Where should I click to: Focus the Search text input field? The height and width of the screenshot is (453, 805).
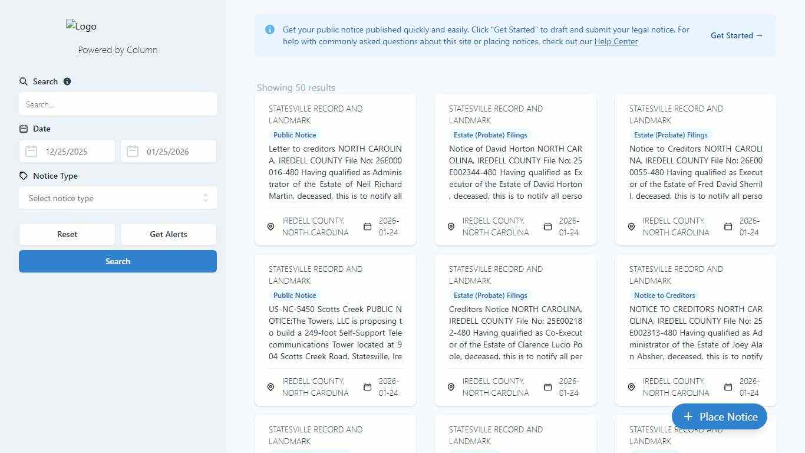(x=118, y=104)
